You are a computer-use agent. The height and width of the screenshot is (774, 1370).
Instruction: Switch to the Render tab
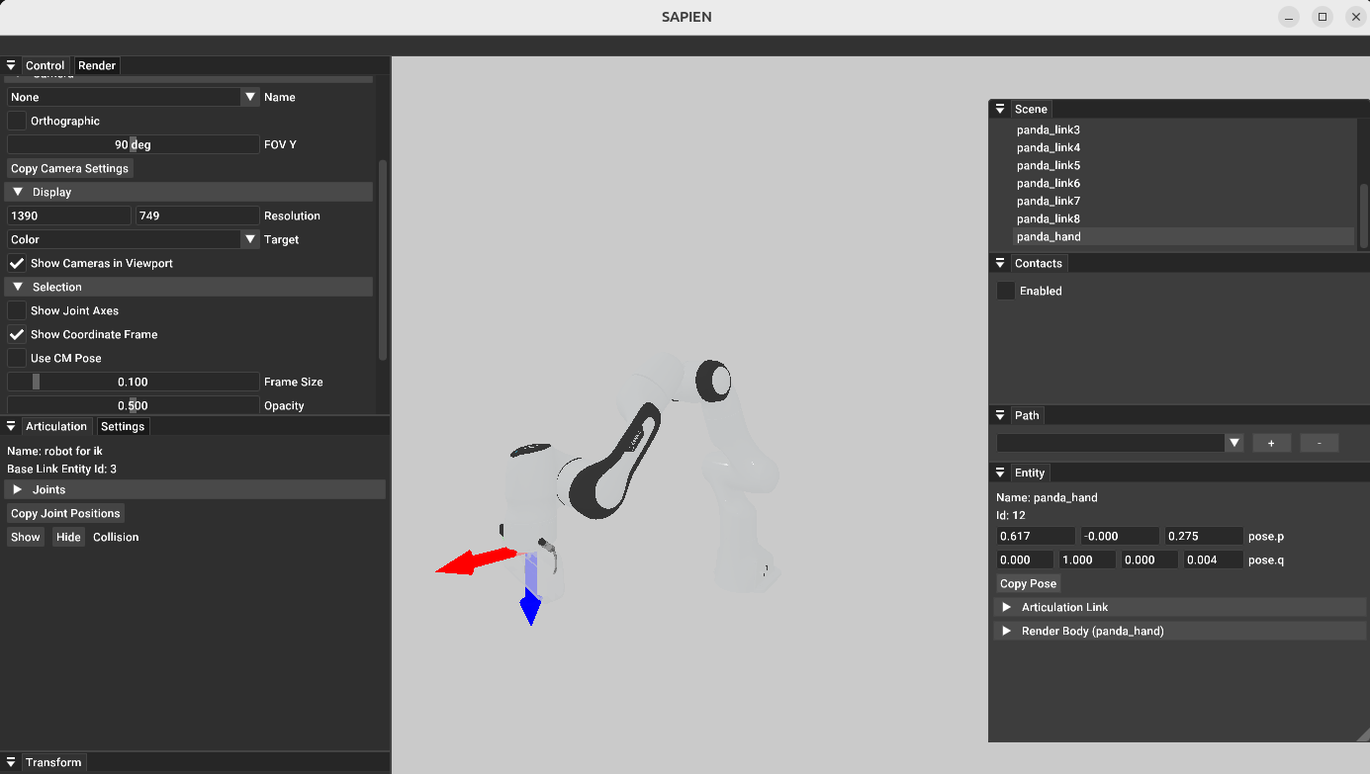(x=97, y=65)
